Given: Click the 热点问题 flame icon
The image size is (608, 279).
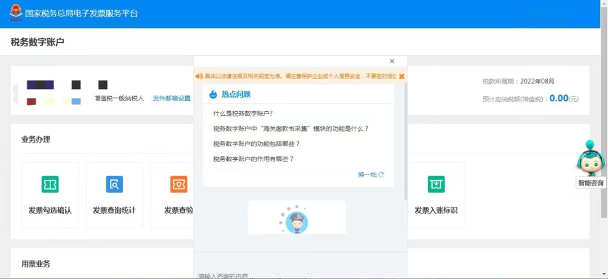Looking at the screenshot, I should (x=213, y=94).
